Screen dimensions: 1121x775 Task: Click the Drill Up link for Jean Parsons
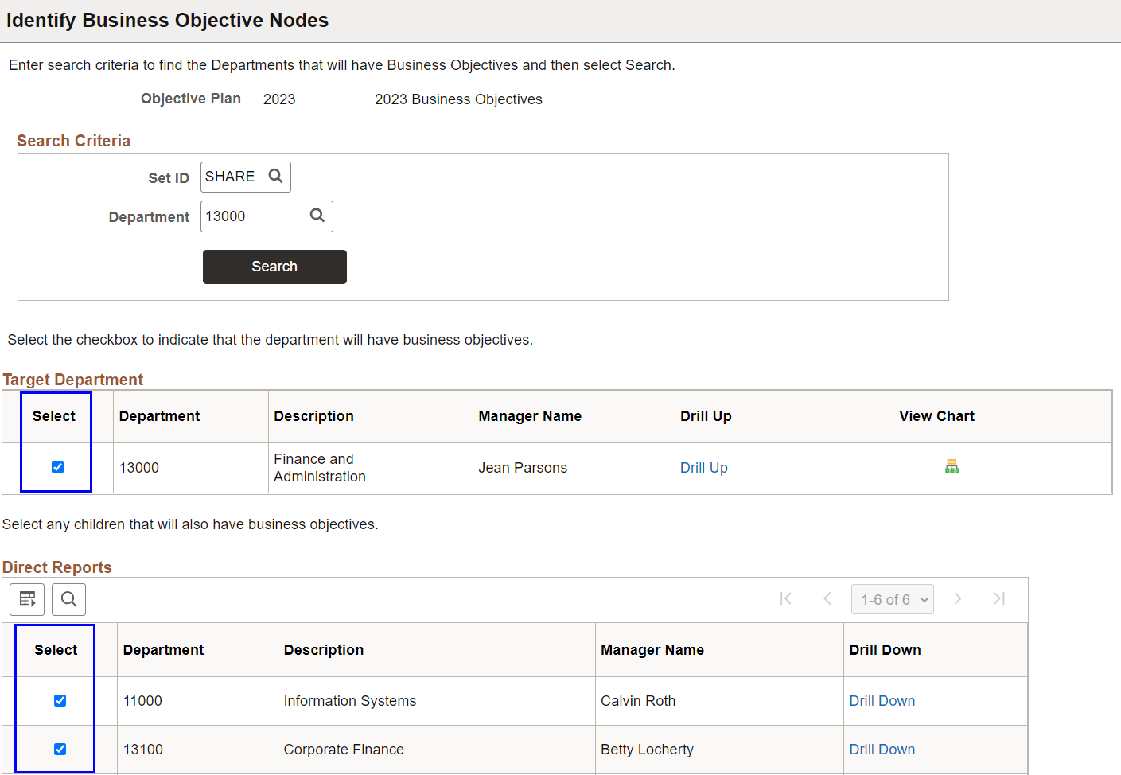coord(703,467)
